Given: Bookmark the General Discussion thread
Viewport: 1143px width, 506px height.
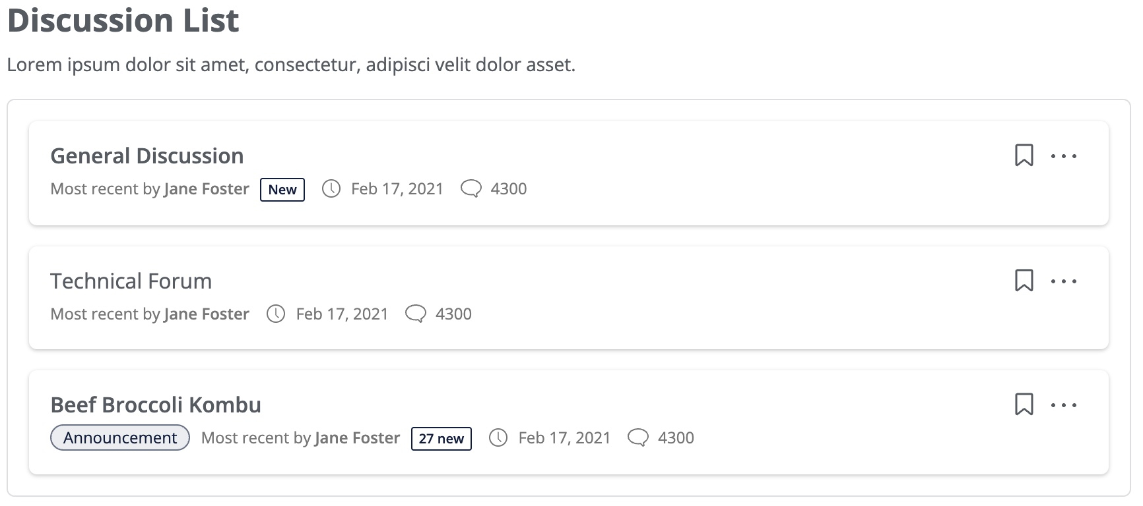Looking at the screenshot, I should (1024, 155).
